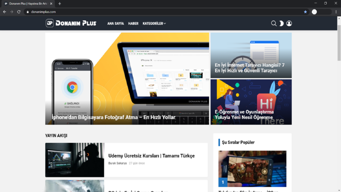Screen dimensions: 341x192
Task: Click the YAYIN AKIŞI heading
Action: 56,136
